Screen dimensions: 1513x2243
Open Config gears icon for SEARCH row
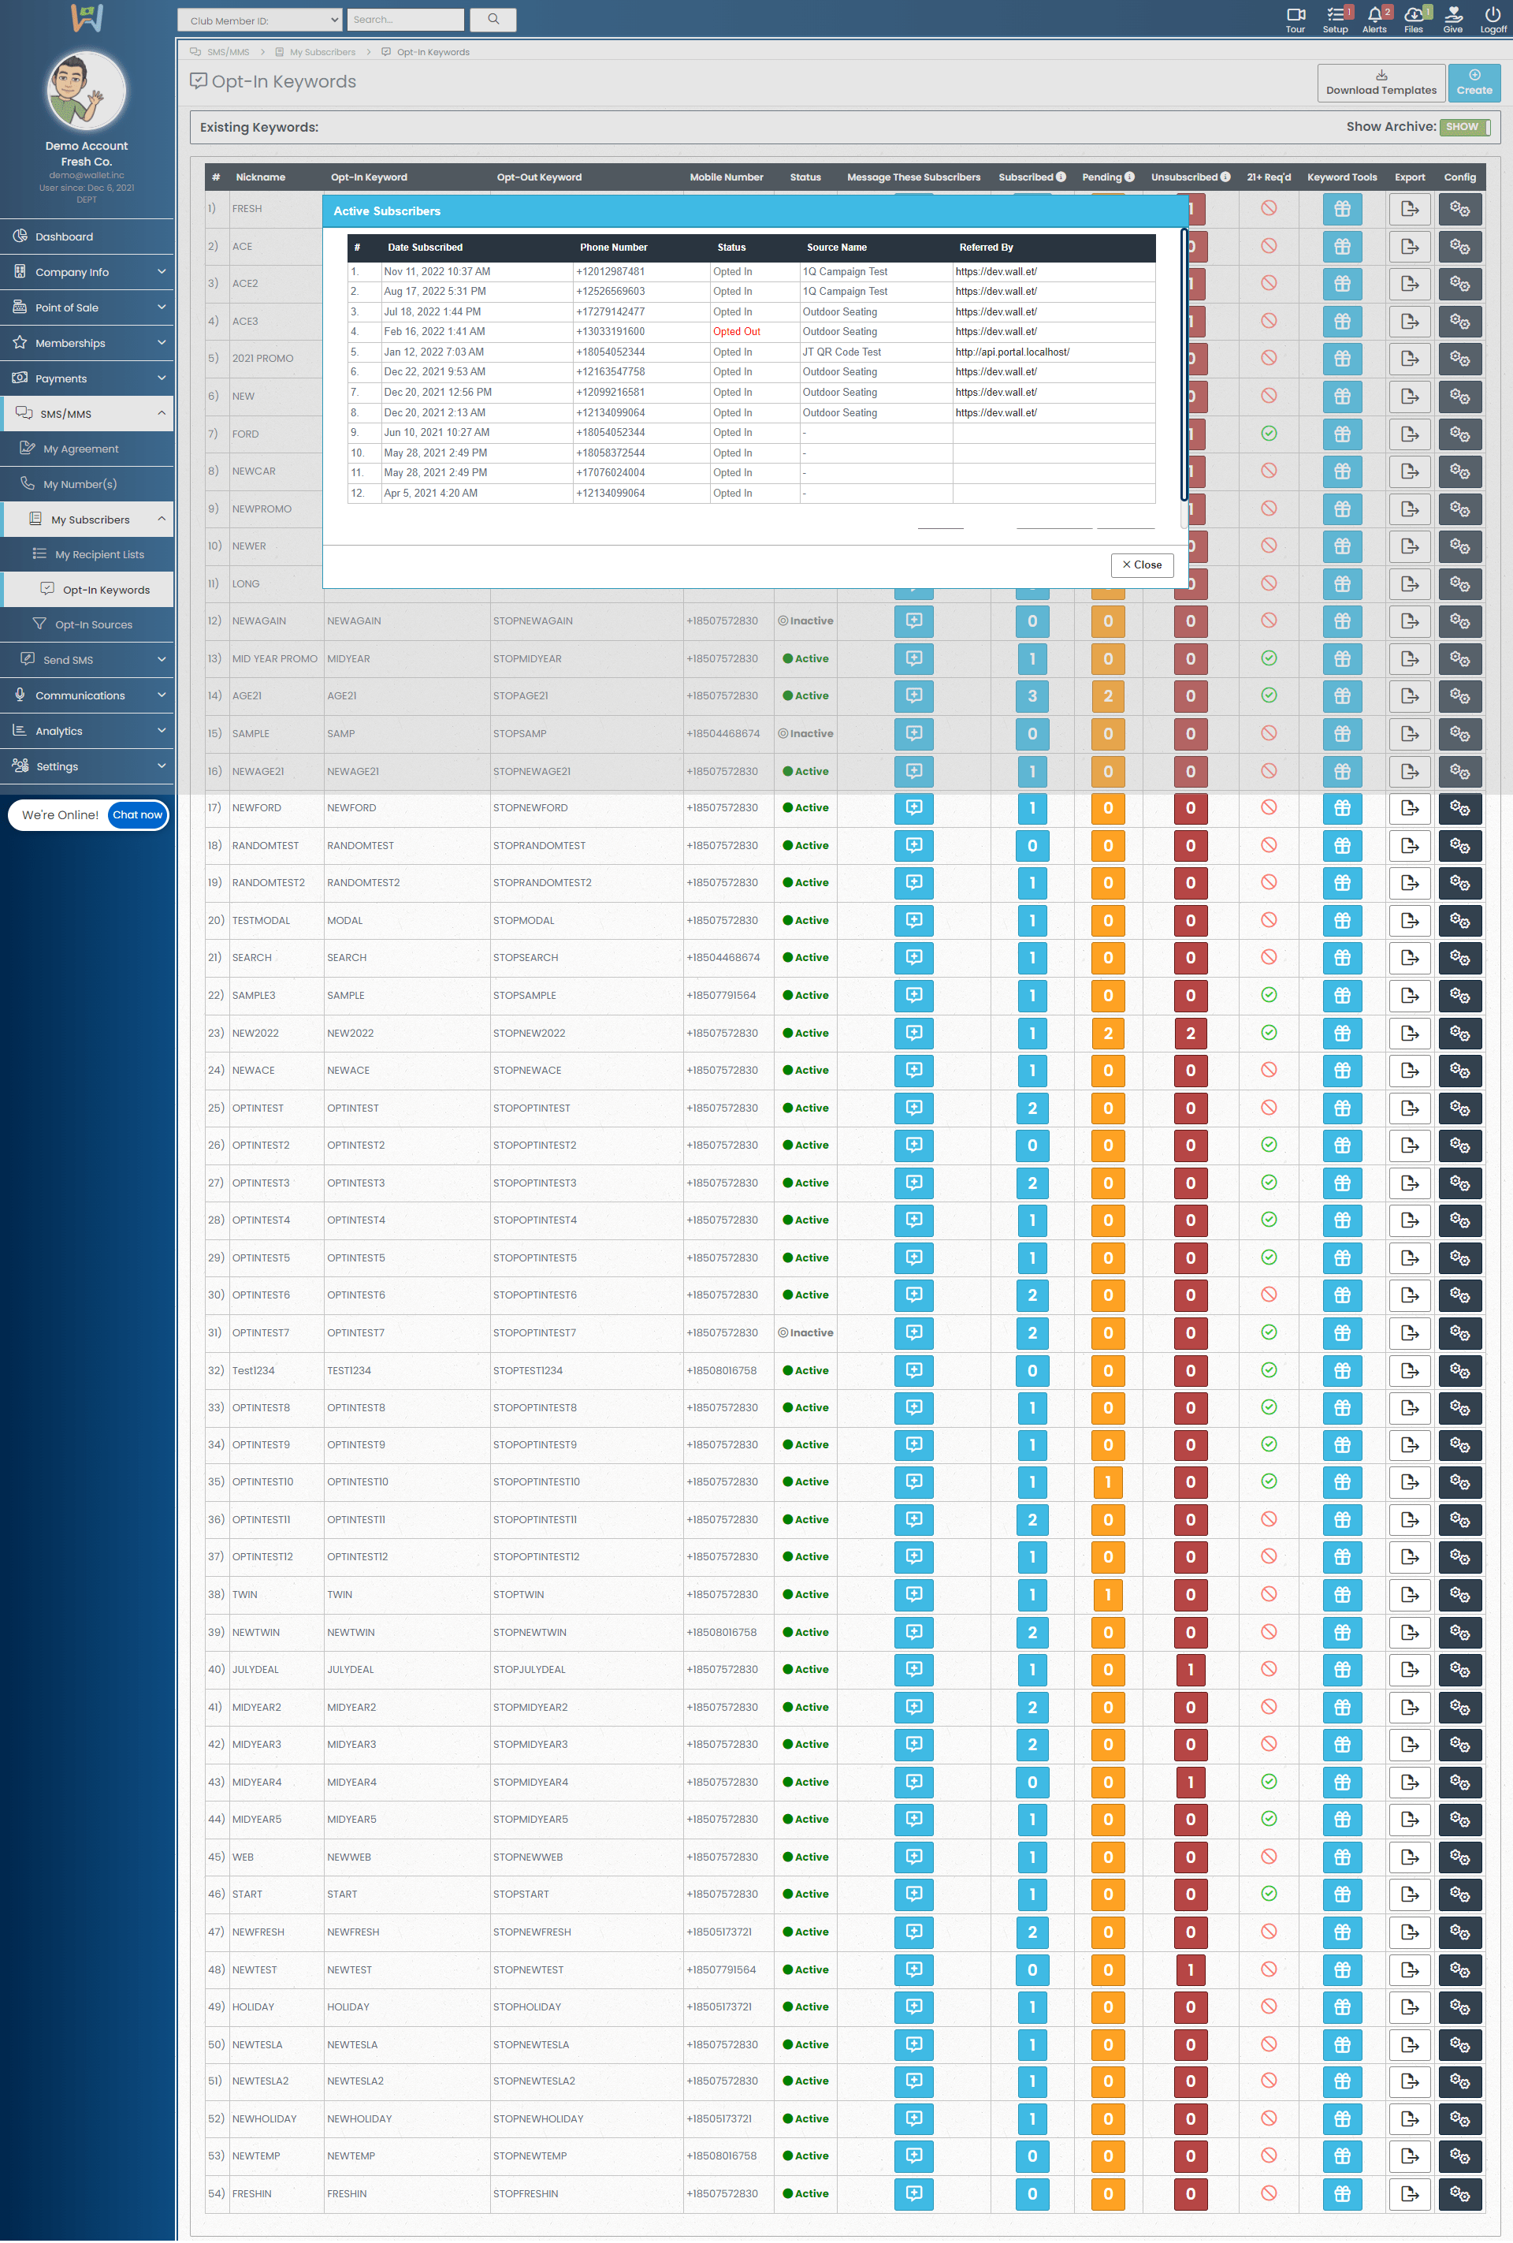coord(1459,959)
